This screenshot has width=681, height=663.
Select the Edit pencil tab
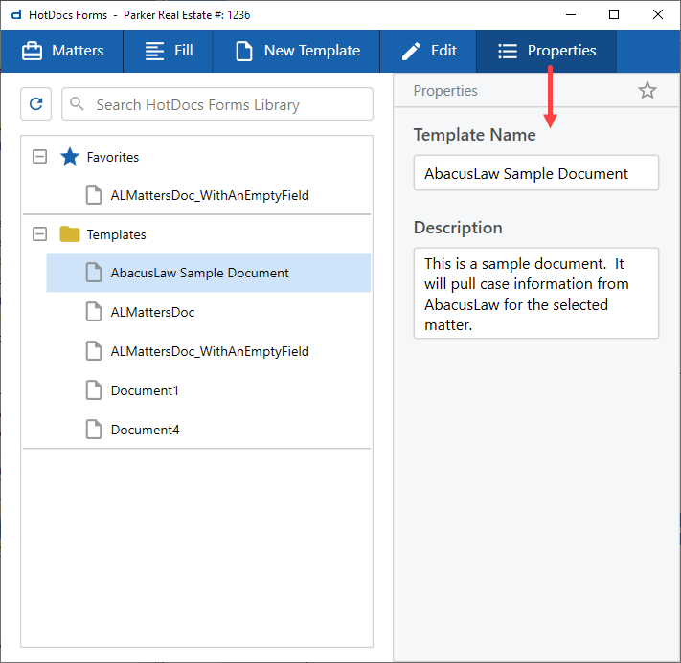[428, 51]
